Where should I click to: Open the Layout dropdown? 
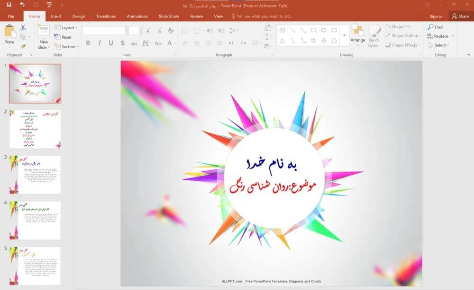pyautogui.click(x=66, y=27)
